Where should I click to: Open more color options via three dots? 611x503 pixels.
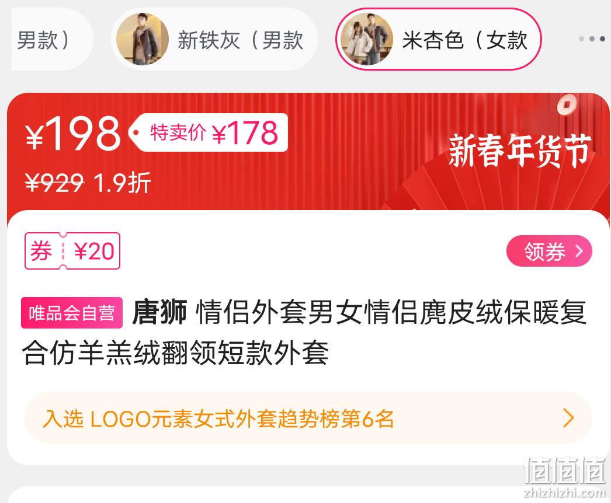[592, 39]
